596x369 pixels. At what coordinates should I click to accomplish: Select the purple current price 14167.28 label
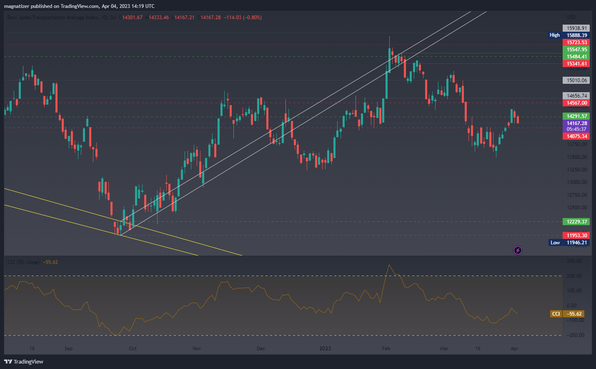(x=576, y=123)
